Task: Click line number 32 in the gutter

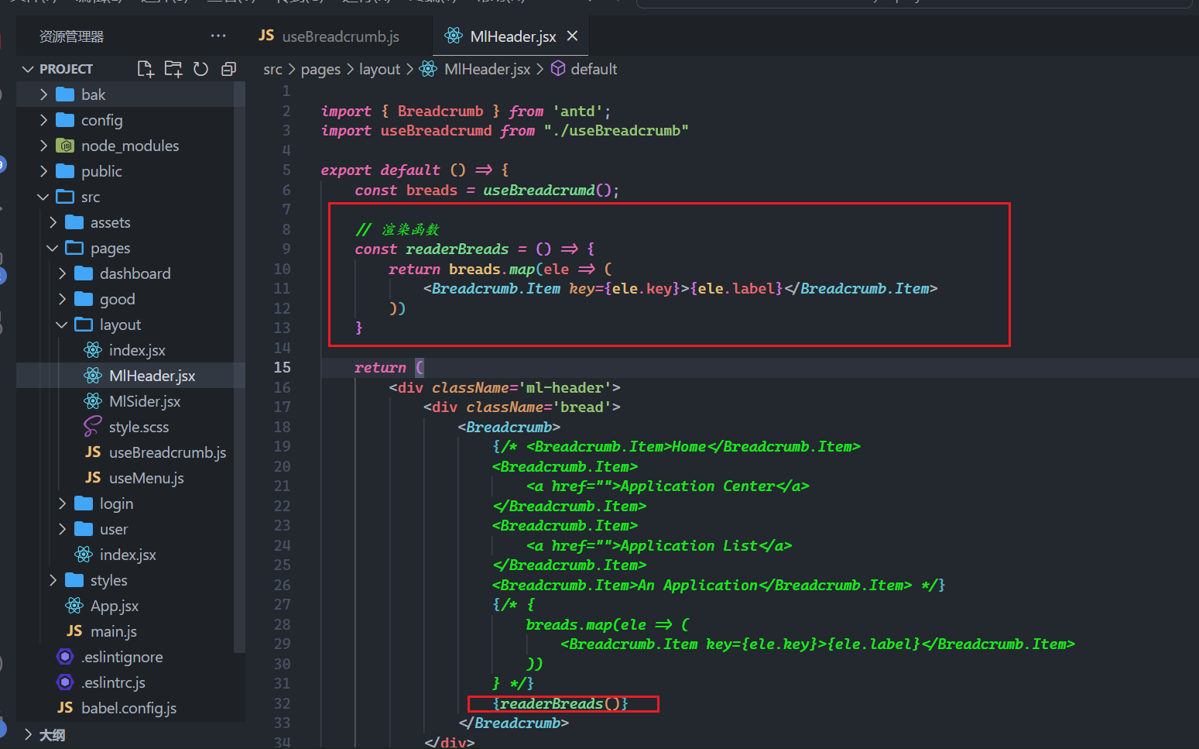Action: [283, 703]
